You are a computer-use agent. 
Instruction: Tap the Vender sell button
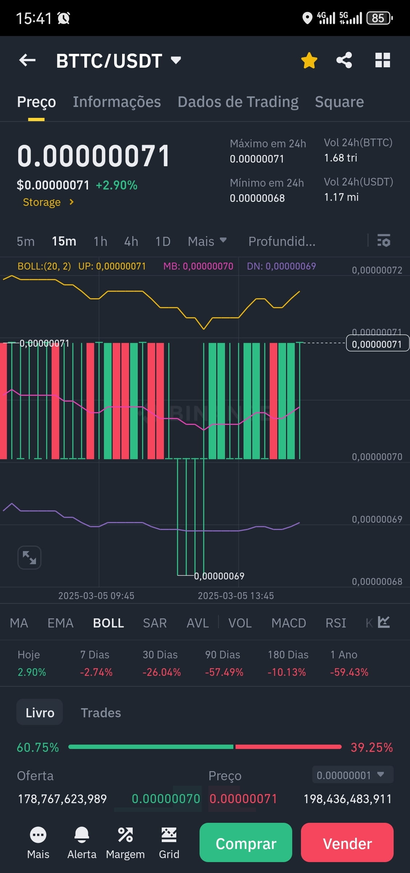click(347, 842)
